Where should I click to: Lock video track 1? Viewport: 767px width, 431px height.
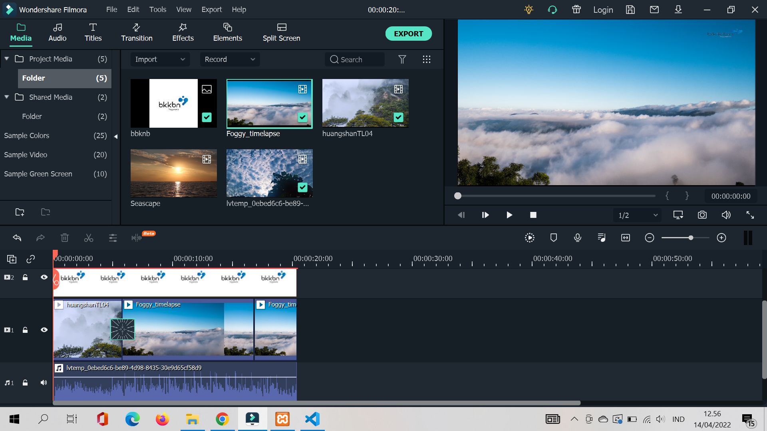[x=25, y=330]
